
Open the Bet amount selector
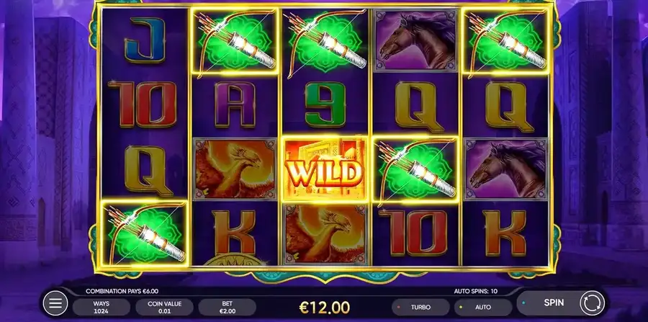click(x=228, y=307)
